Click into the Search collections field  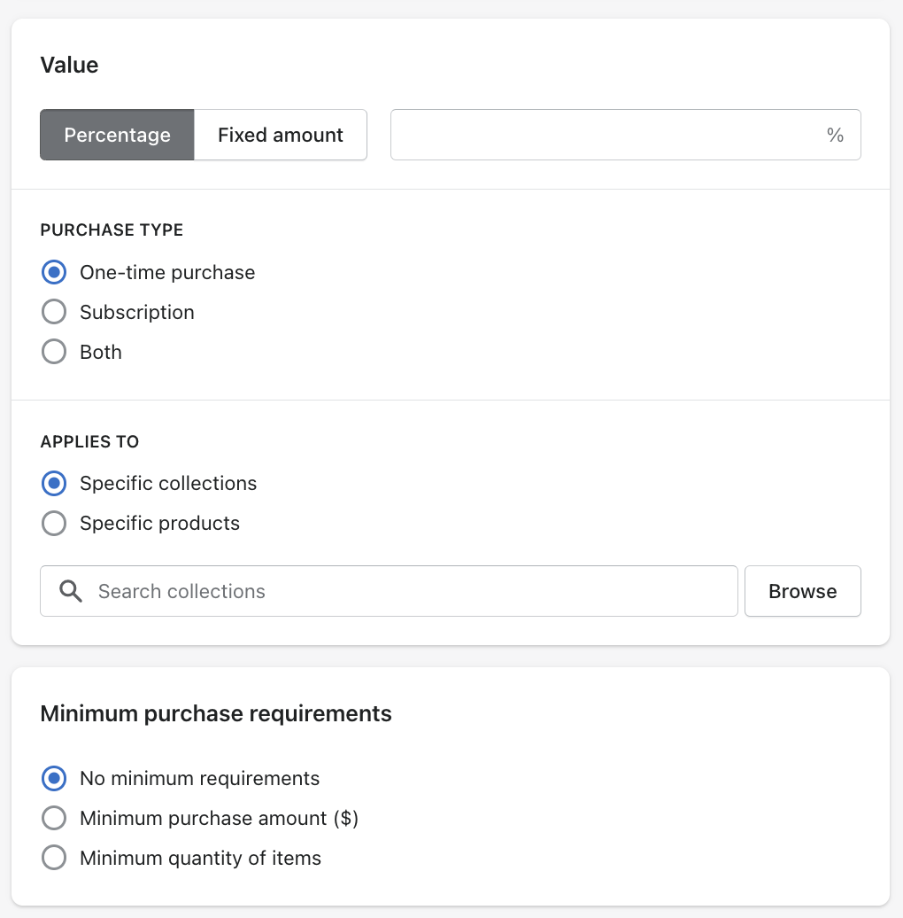(407, 591)
